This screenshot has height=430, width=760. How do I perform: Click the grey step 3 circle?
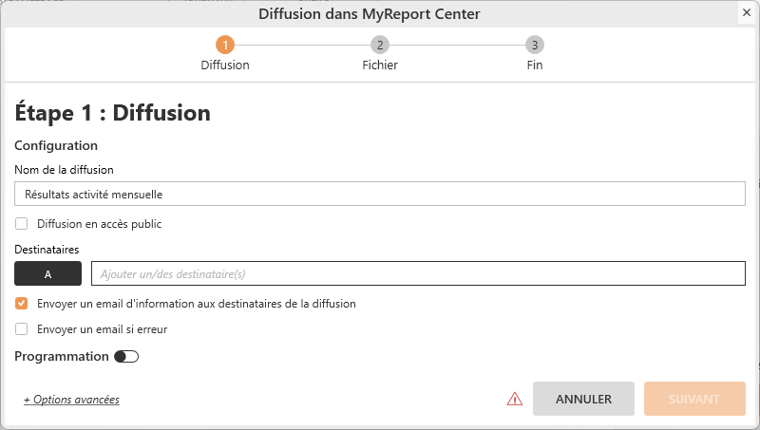(x=535, y=45)
